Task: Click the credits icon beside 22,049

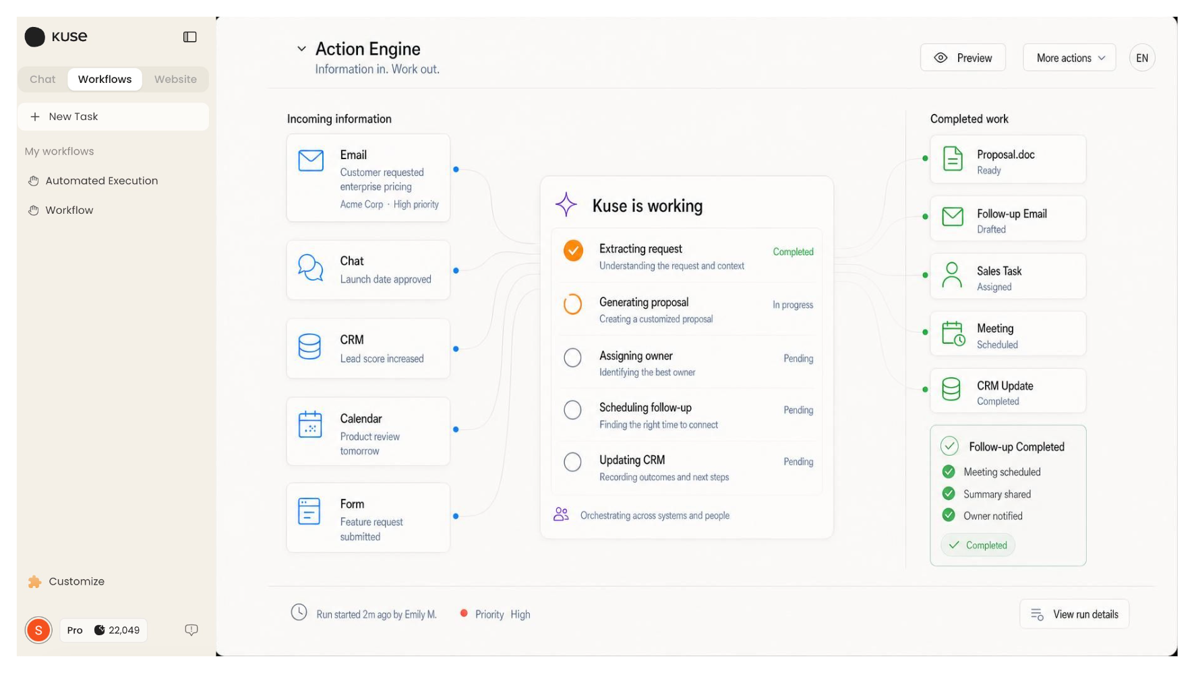Action: (x=100, y=630)
